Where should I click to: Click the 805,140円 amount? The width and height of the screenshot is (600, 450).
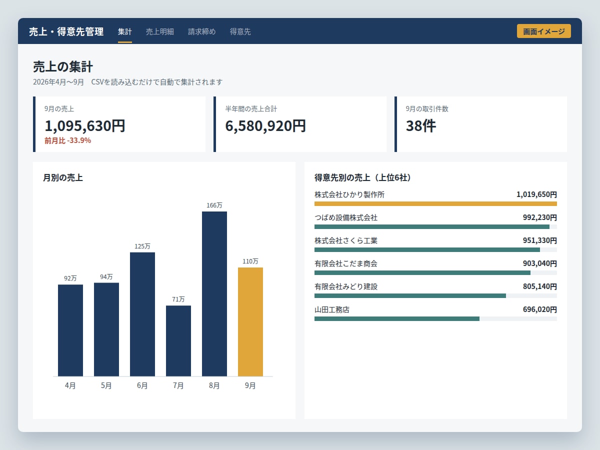click(x=540, y=286)
